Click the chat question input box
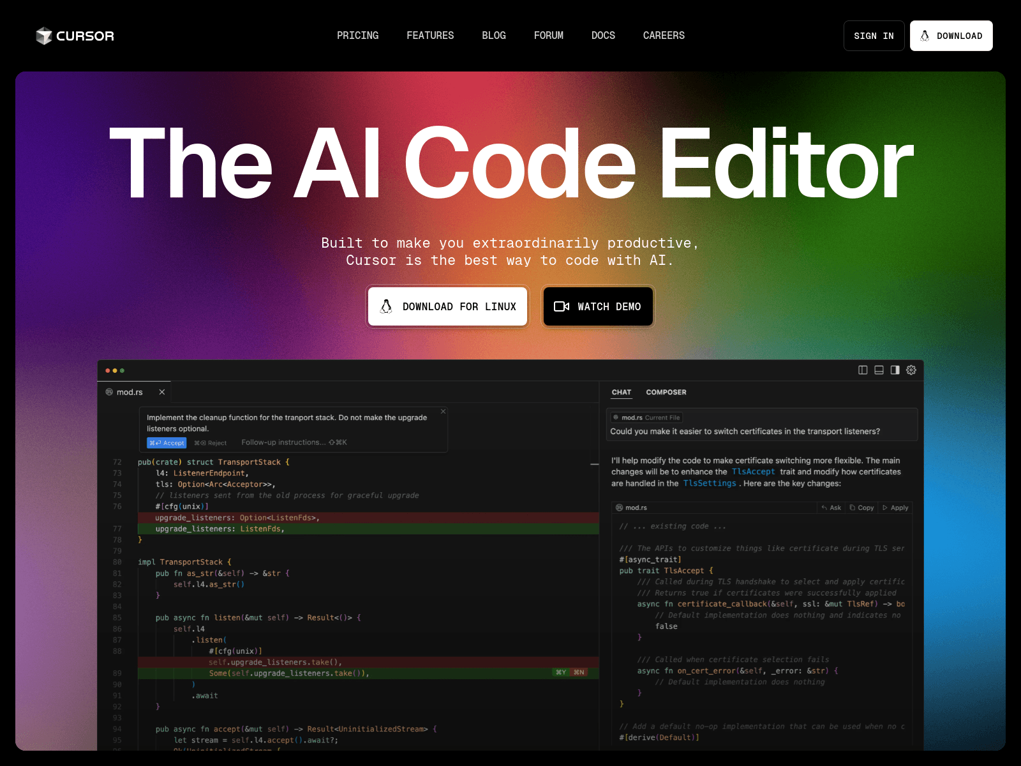 point(762,424)
